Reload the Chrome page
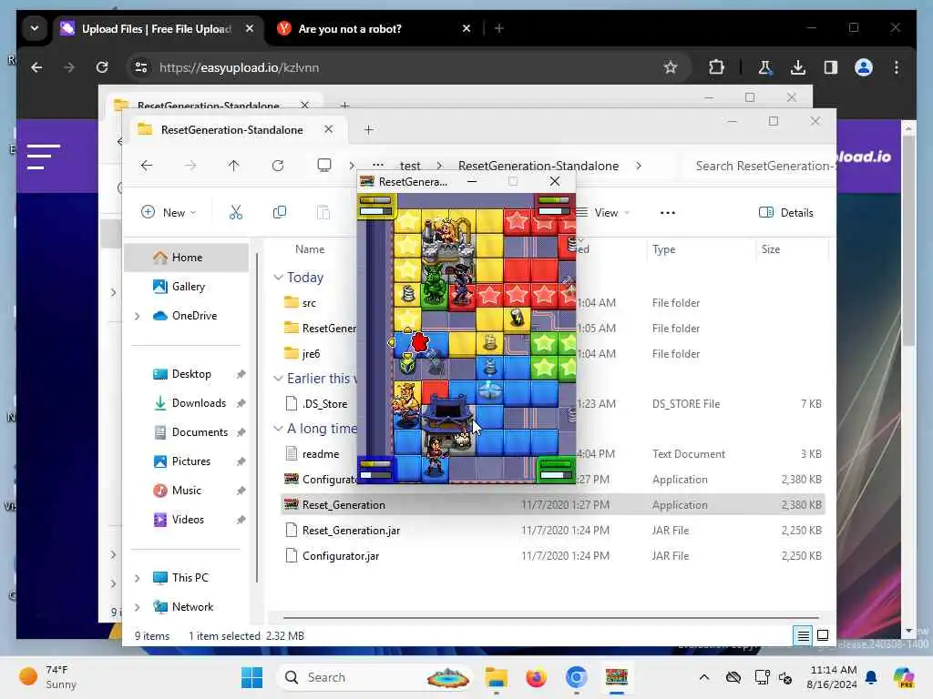This screenshot has width=933, height=699. [x=102, y=67]
